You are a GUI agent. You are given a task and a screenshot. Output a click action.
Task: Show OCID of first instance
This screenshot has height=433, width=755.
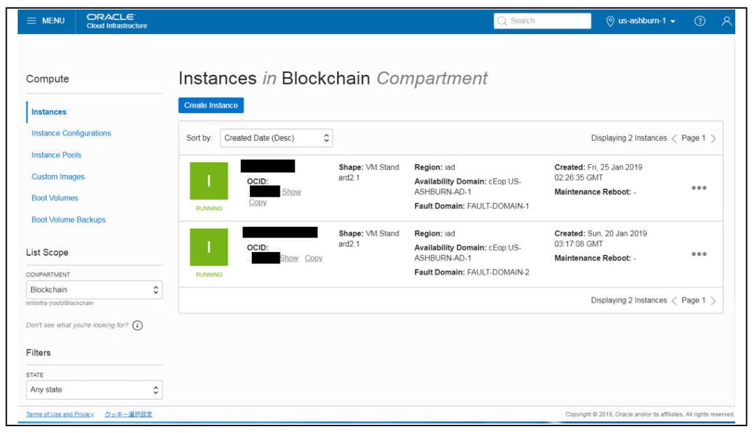[291, 192]
